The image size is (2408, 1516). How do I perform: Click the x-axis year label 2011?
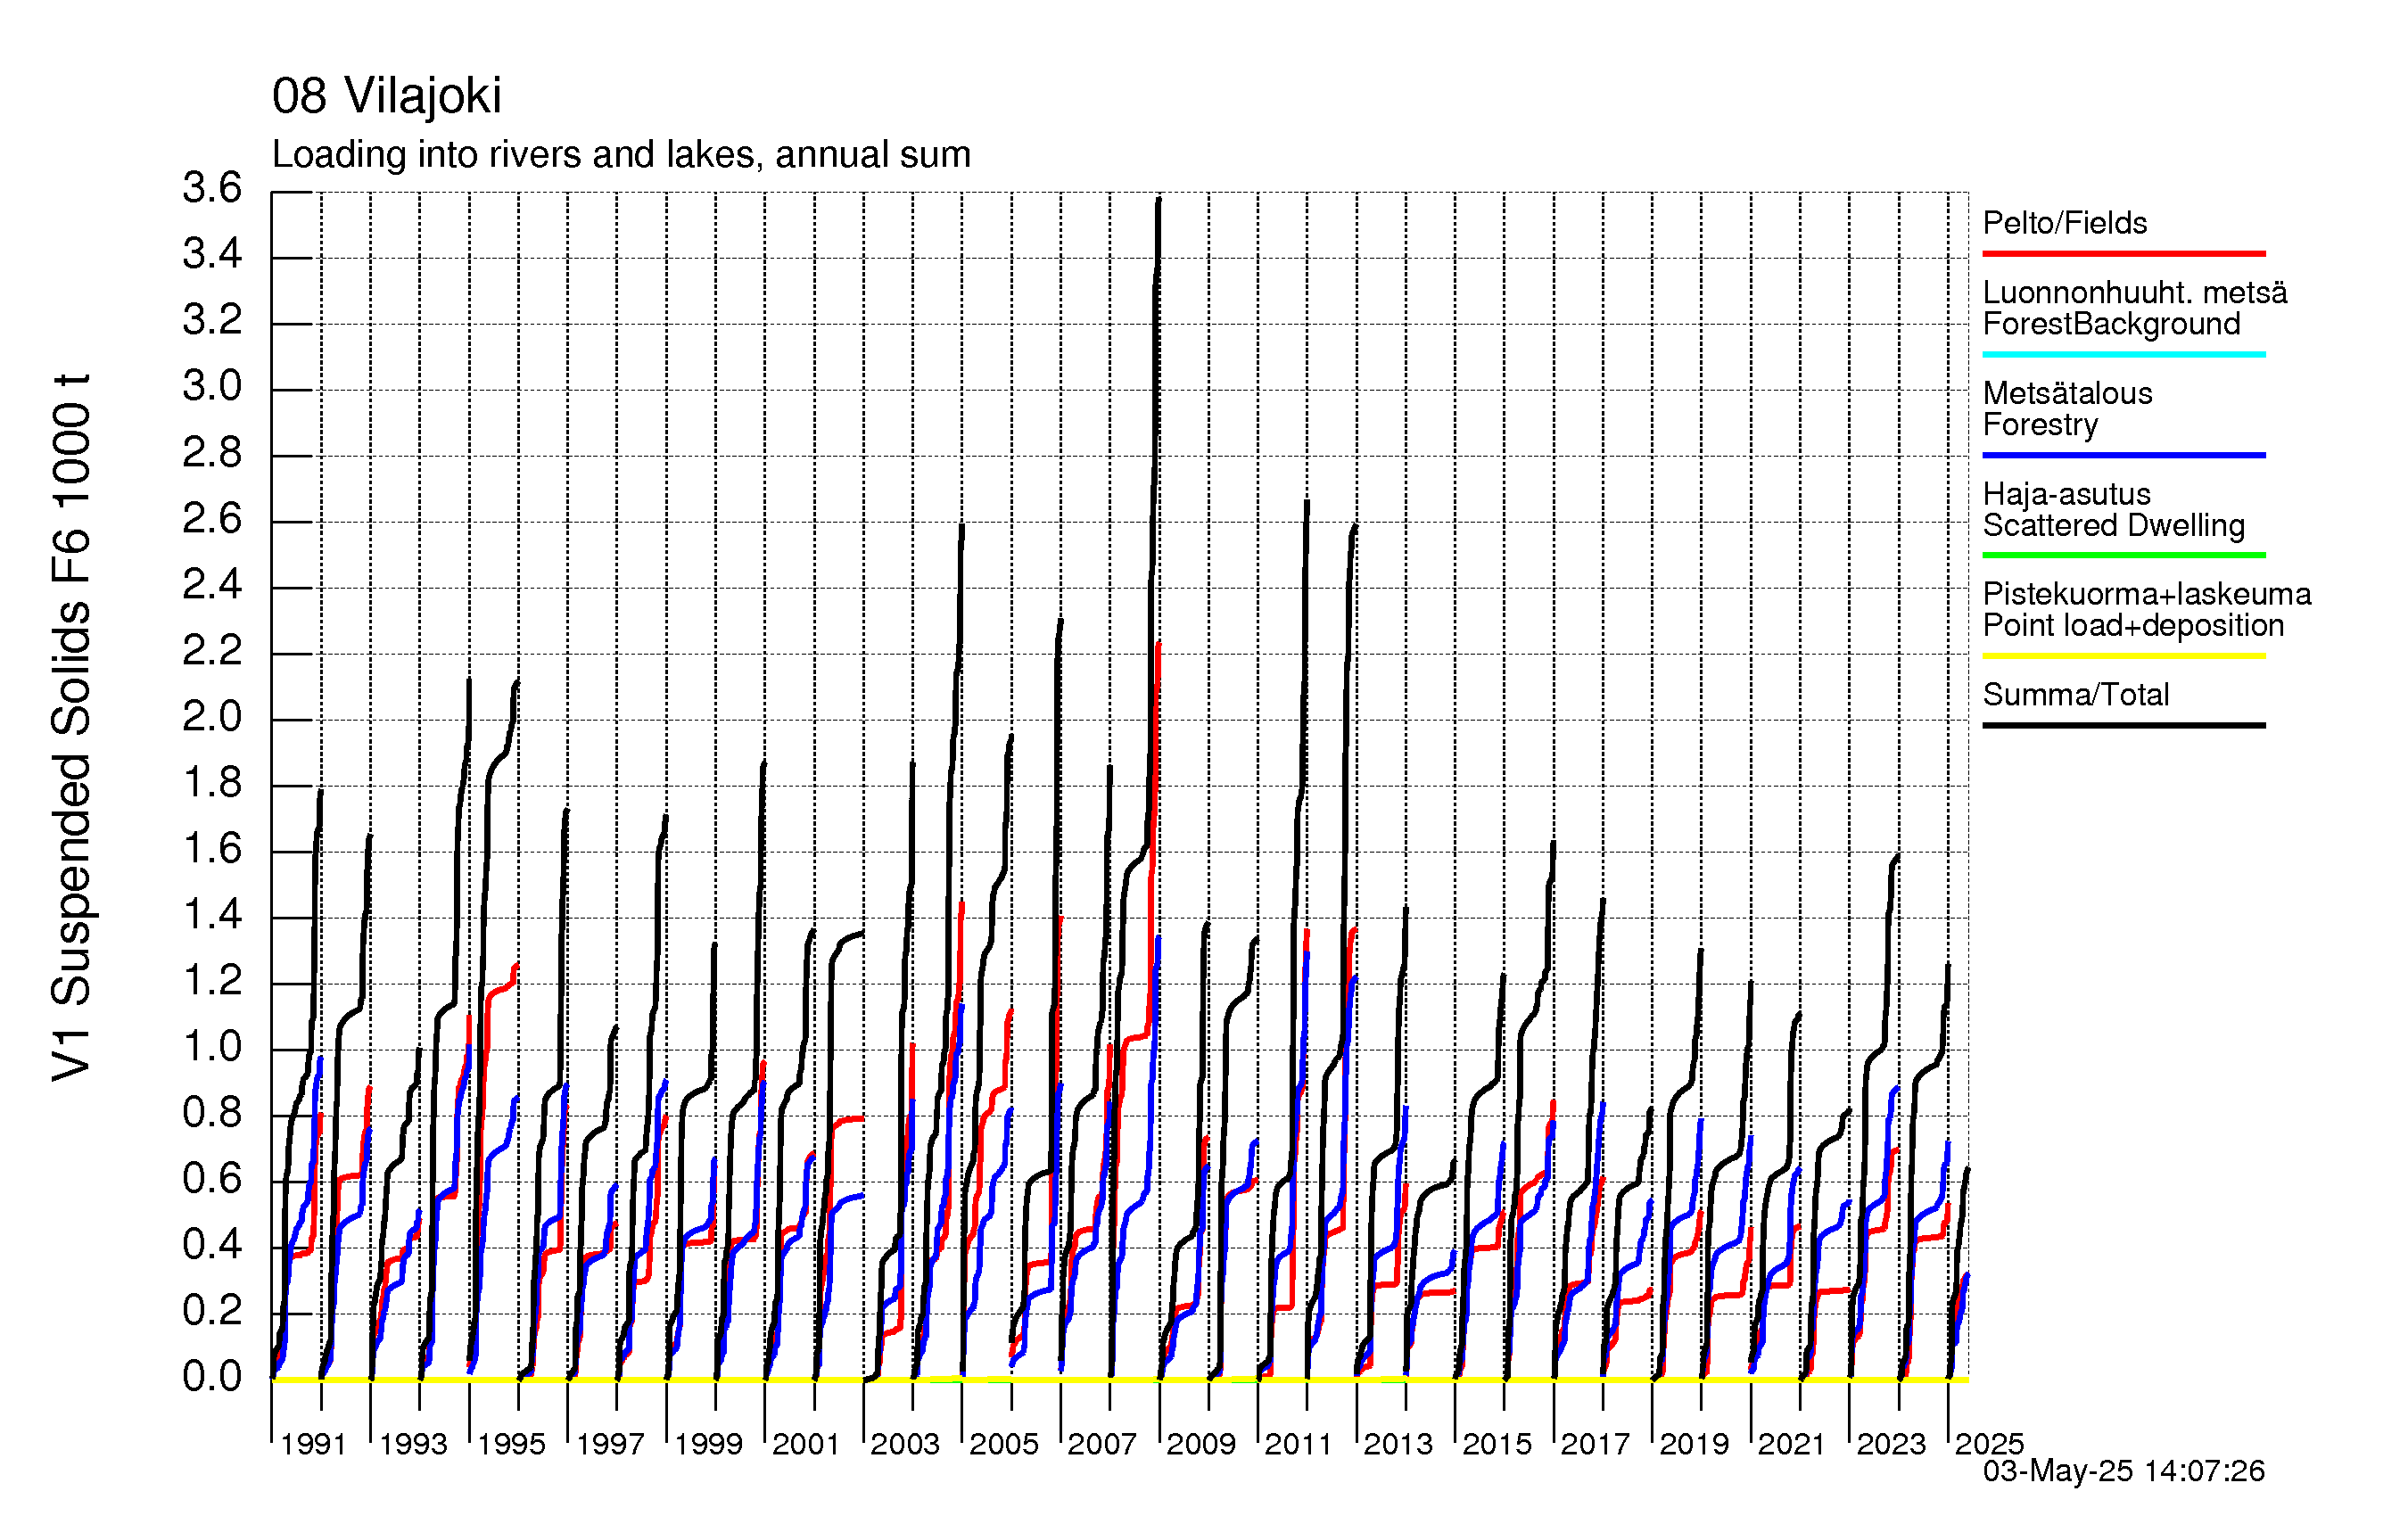1299,1444
